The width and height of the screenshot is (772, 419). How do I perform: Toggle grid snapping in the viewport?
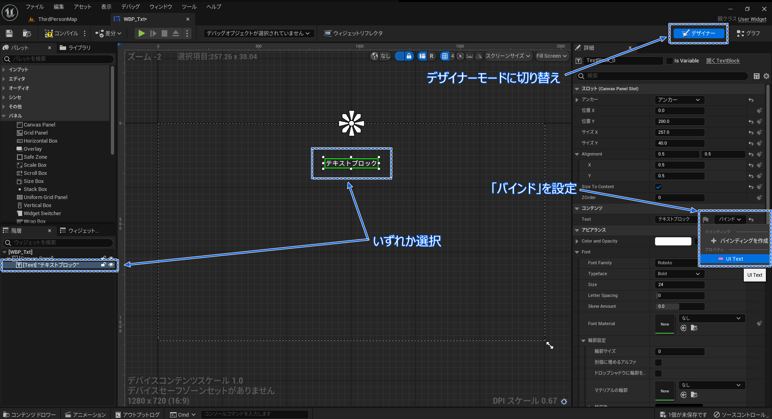pos(445,56)
